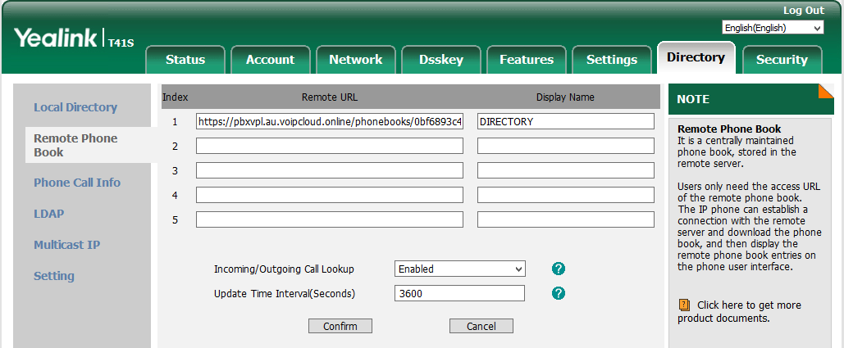Switch to the Security tab
844x348 pixels.
coord(782,60)
